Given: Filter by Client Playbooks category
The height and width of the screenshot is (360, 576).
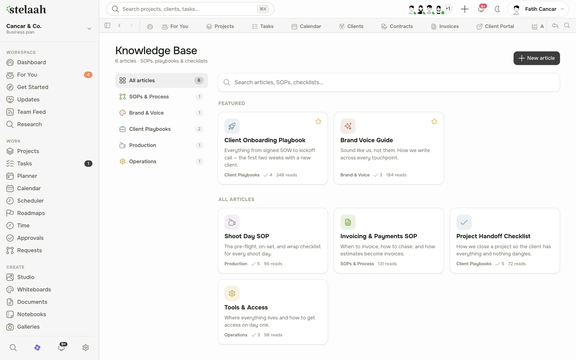Looking at the screenshot, I should [162, 129].
